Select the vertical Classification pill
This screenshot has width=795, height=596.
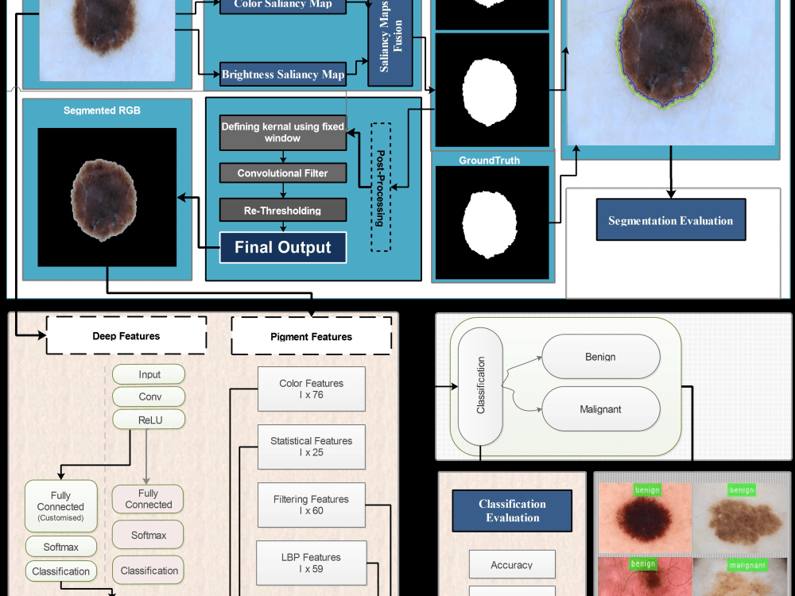480,386
